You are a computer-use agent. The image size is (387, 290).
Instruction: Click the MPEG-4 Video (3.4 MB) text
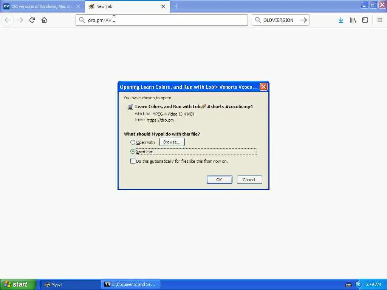173,114
